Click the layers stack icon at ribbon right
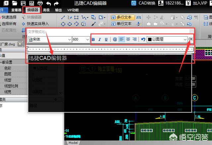 click(206, 18)
